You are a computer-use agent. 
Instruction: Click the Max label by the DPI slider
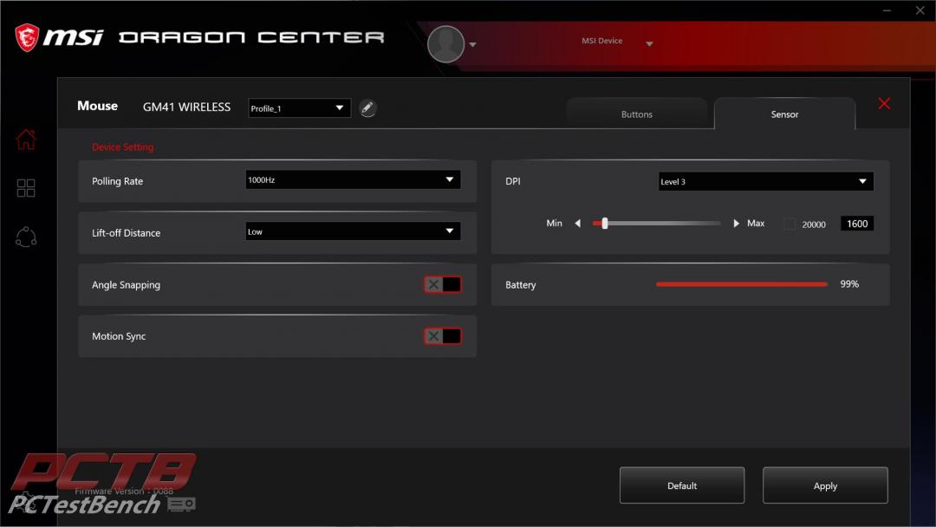pyautogui.click(x=756, y=224)
